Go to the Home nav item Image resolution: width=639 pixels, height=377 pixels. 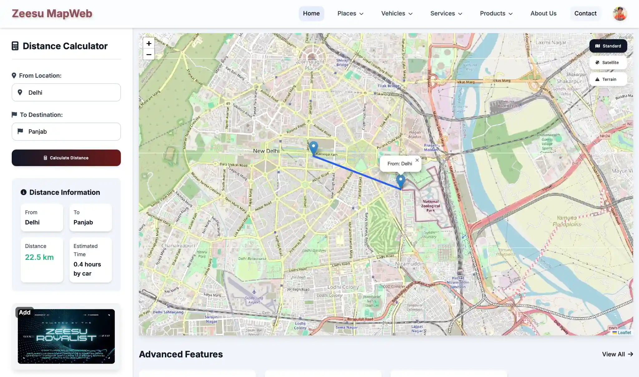(311, 13)
